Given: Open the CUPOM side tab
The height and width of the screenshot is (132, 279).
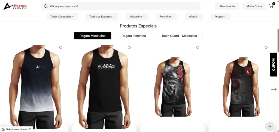Looking at the screenshot, I should coord(274,65).
